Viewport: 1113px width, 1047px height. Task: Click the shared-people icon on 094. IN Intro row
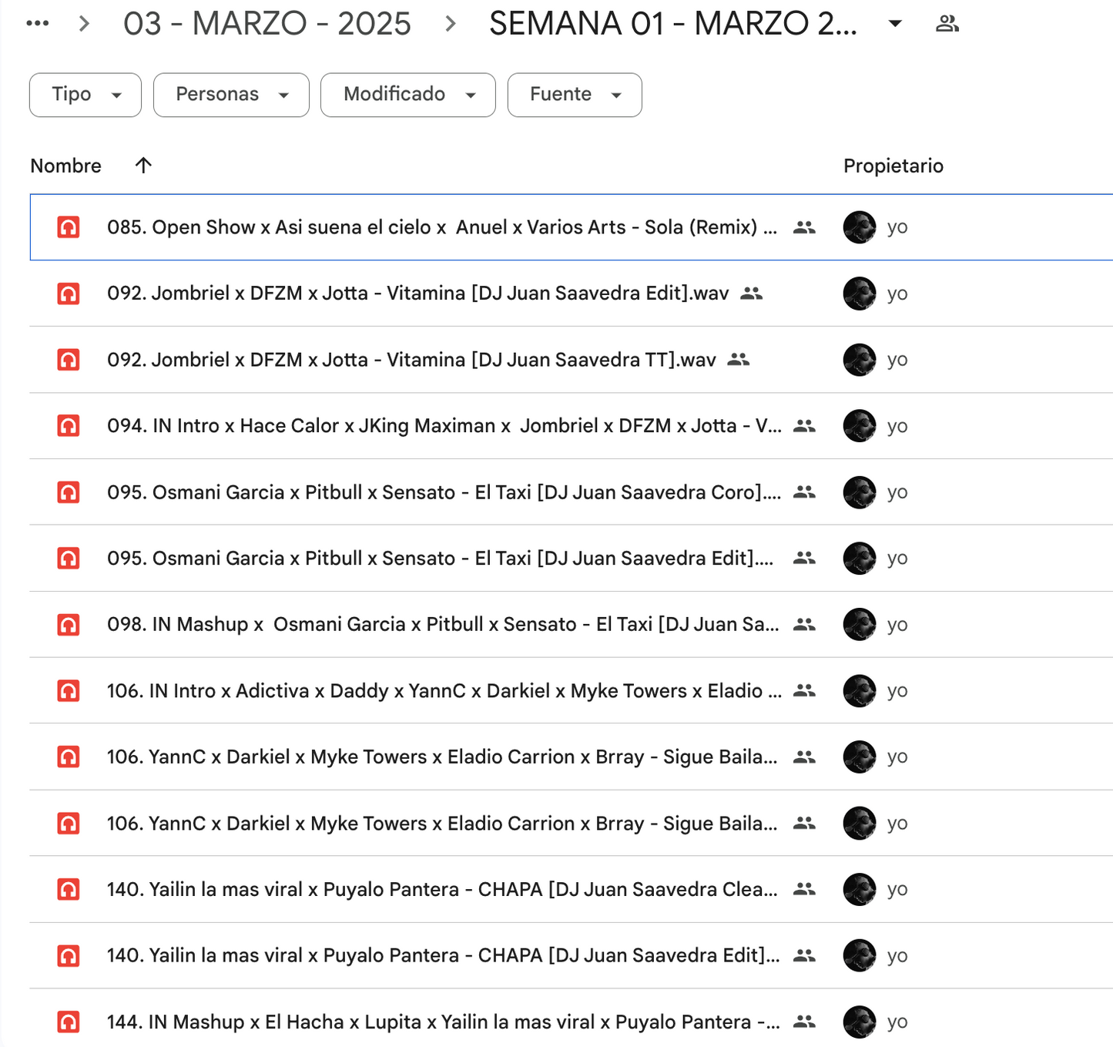coord(803,426)
